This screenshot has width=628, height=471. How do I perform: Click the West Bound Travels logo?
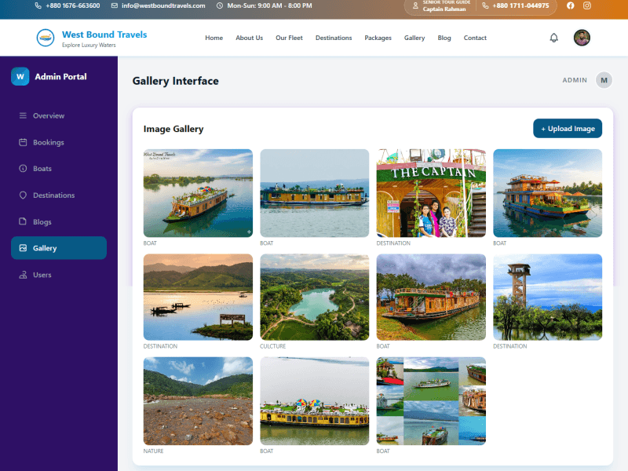(47, 38)
